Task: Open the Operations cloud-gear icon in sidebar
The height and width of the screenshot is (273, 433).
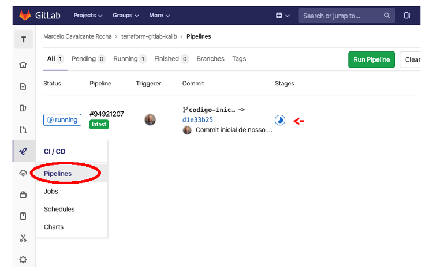Action: 23,173
